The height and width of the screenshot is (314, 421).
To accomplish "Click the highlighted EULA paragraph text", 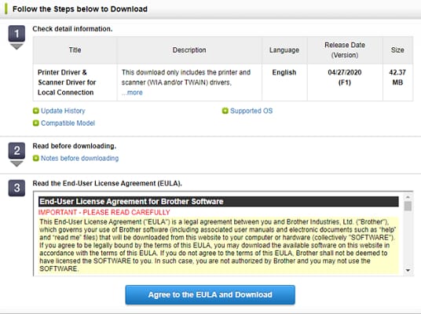I will [218, 245].
